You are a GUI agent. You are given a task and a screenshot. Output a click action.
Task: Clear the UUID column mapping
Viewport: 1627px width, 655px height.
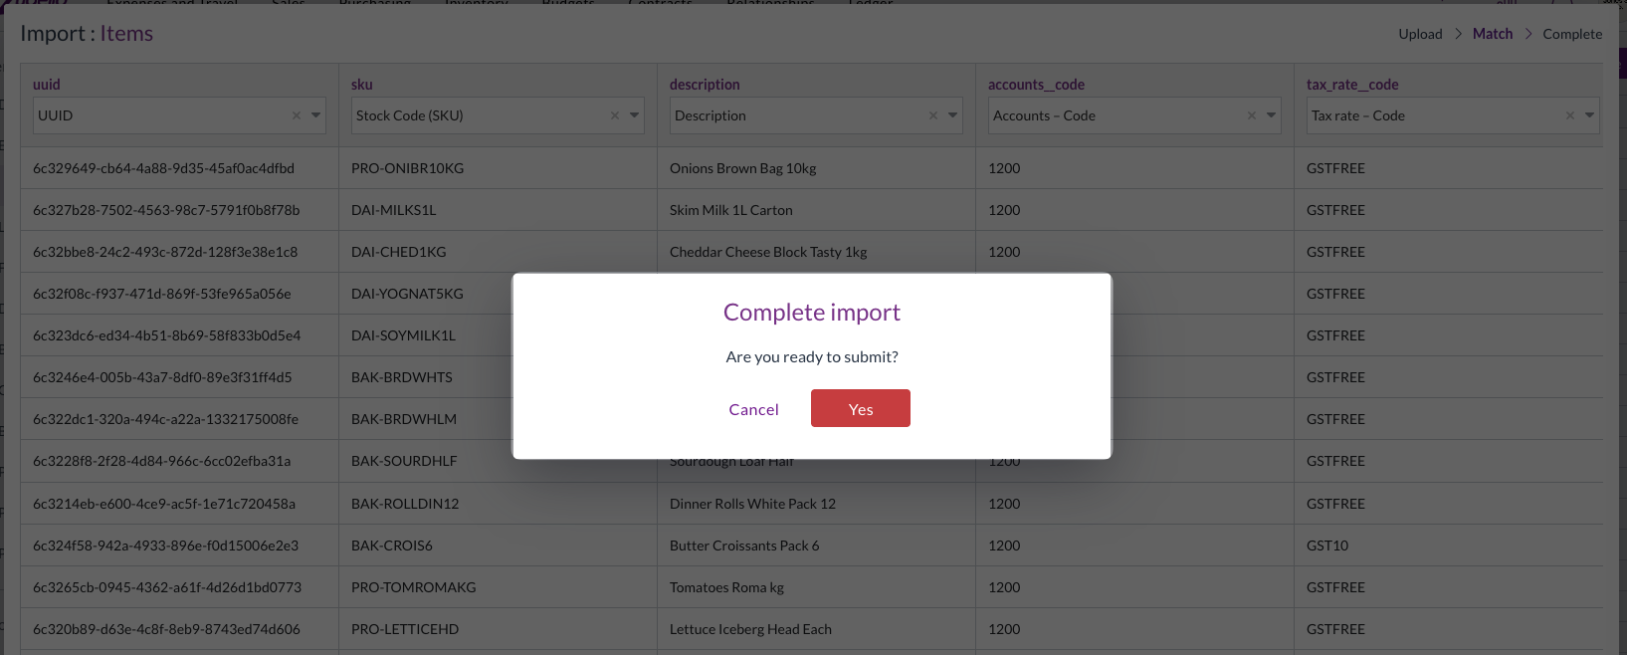click(297, 115)
